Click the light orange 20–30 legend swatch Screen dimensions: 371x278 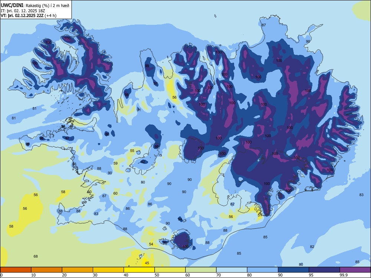(x=78, y=270)
